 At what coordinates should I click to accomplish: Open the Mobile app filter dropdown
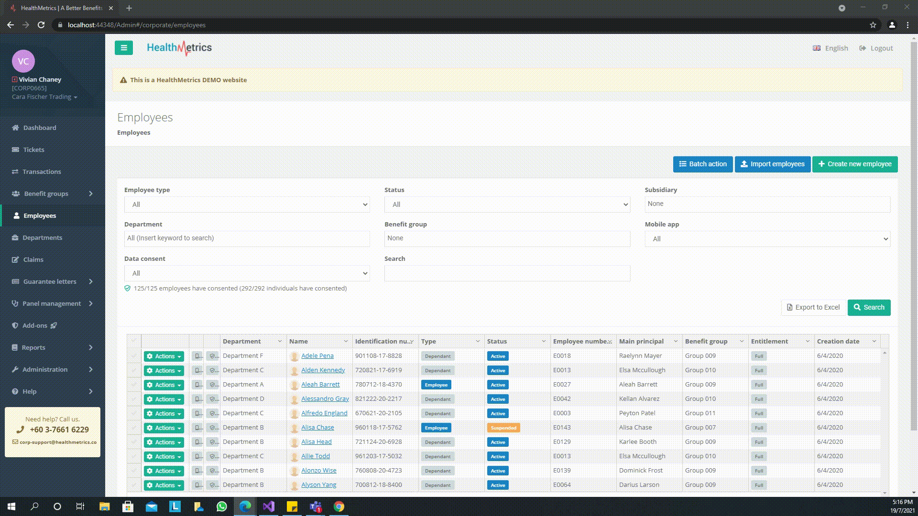click(x=767, y=239)
